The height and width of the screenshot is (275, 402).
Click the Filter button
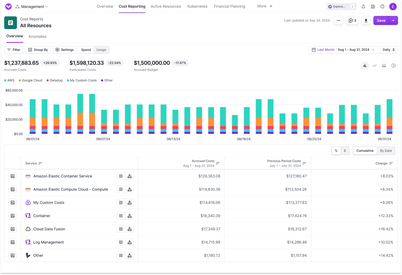(x=14, y=50)
